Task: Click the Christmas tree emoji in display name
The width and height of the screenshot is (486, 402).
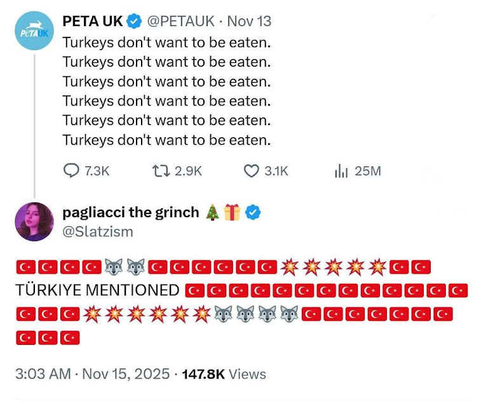Action: (213, 213)
